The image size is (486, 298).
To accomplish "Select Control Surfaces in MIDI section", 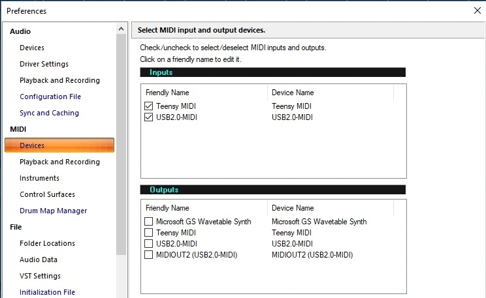I will click(x=47, y=194).
